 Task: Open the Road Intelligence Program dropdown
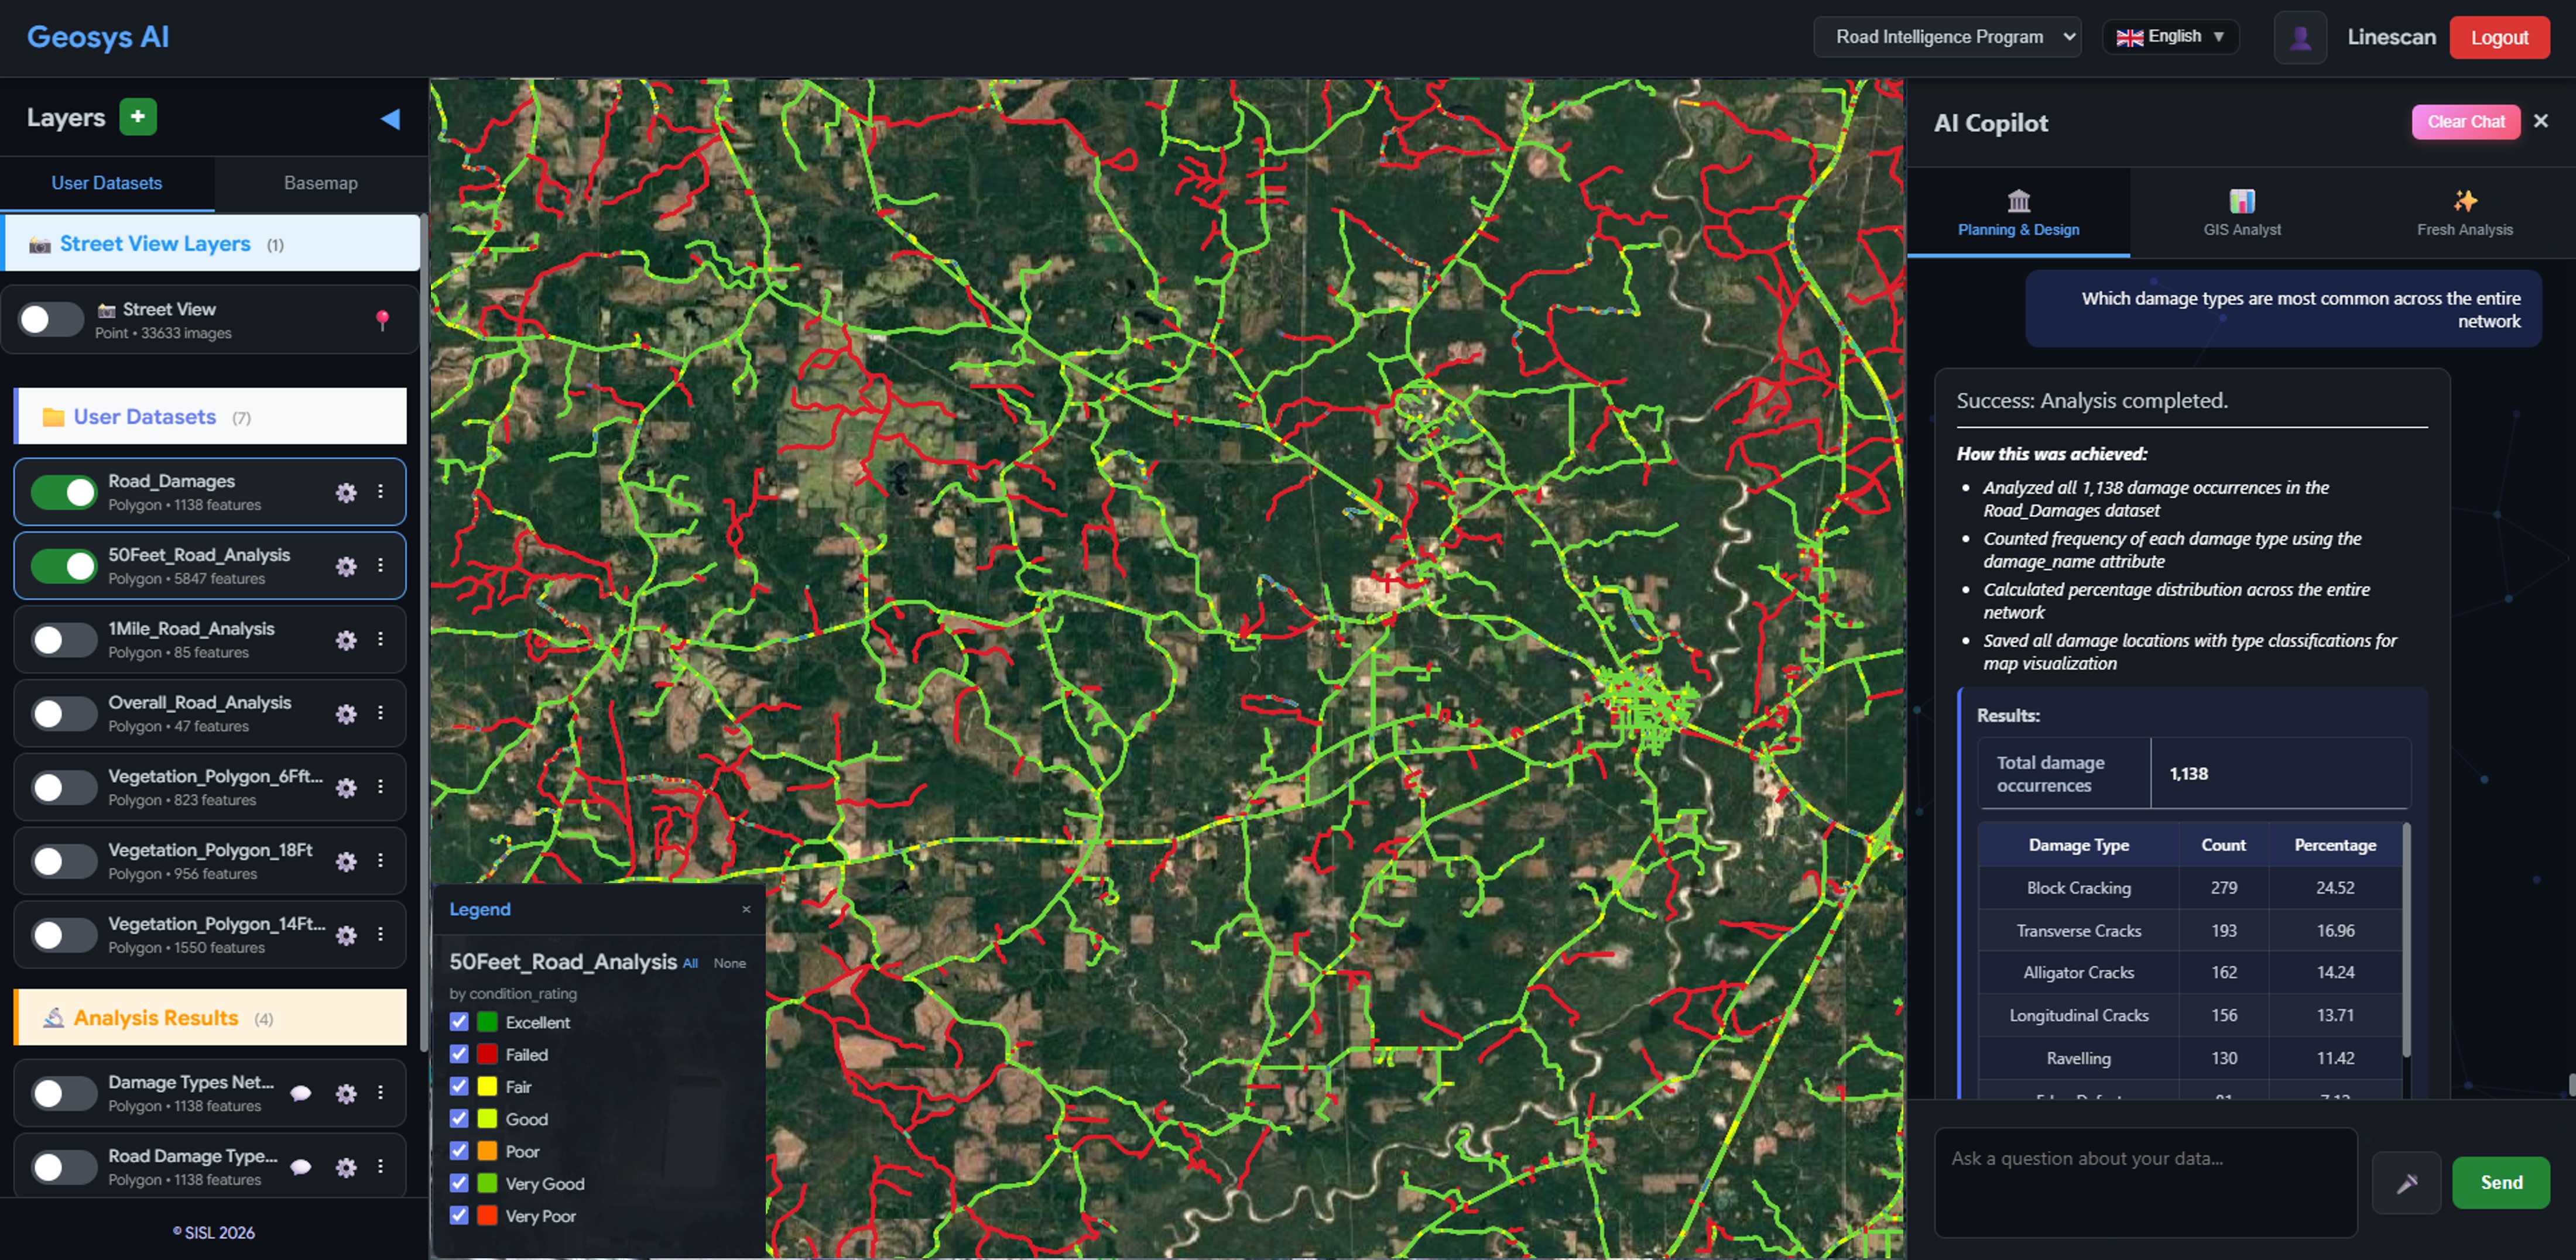pos(1947,37)
